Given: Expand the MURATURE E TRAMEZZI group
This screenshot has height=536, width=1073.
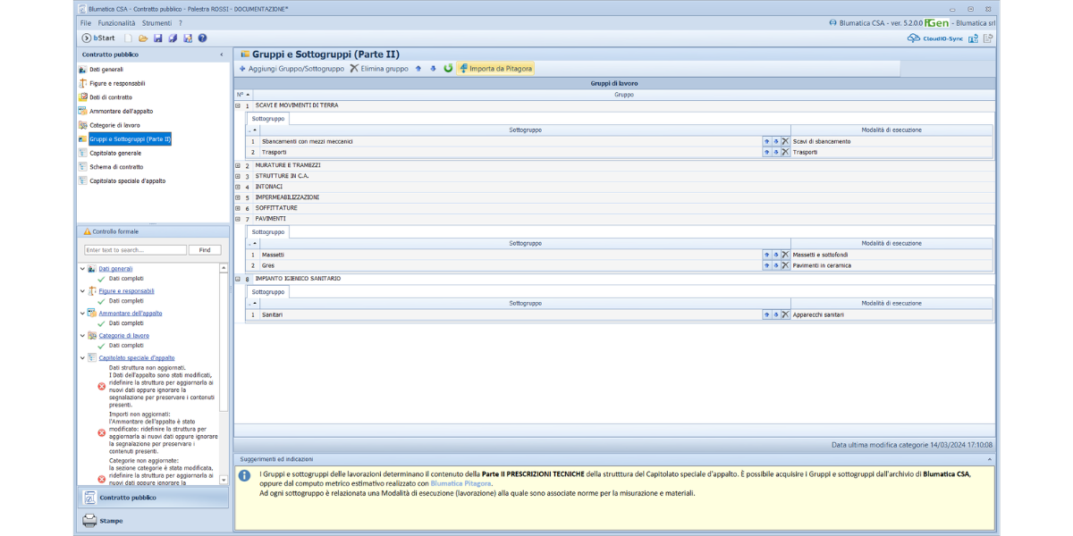Looking at the screenshot, I should point(238,165).
